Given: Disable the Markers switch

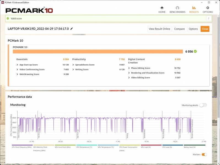Looking at the screenshot, I should [x=204, y=155].
